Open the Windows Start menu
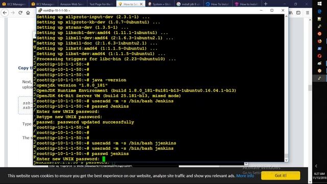Viewport: 327px width, 184px height. point(319,4)
